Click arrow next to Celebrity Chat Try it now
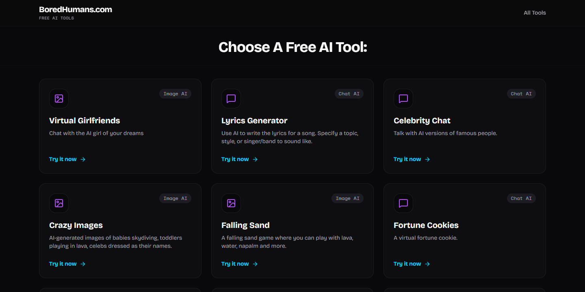585x292 pixels. click(427, 159)
